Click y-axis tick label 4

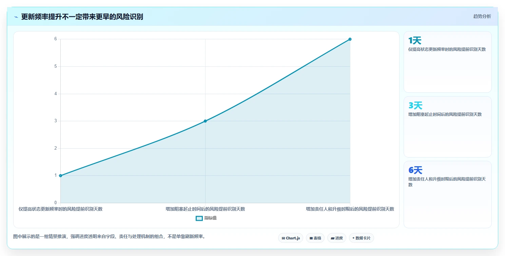pos(55,94)
